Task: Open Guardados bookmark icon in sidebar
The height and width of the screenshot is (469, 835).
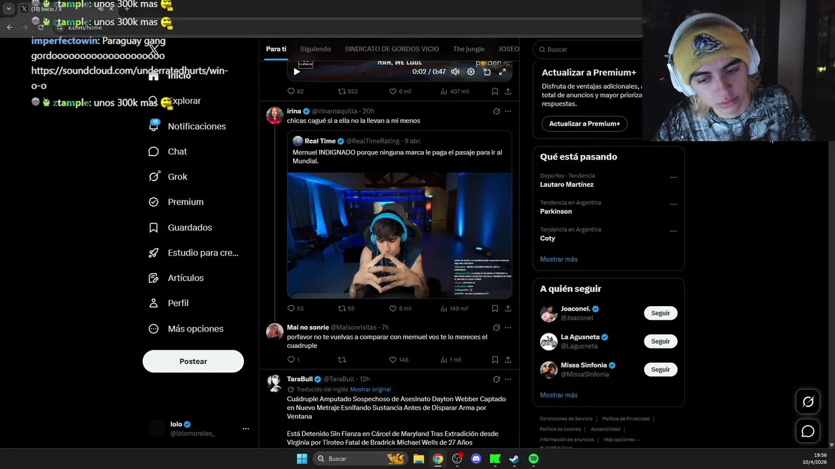Action: pos(154,227)
